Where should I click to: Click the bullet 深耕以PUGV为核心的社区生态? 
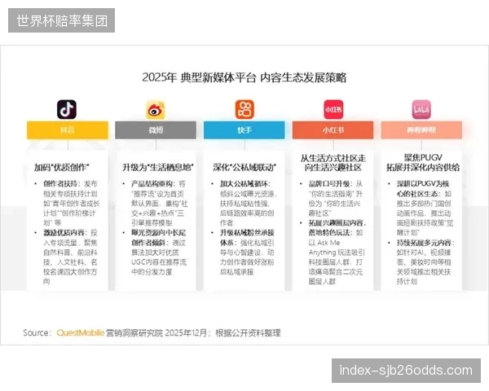[x=423, y=189]
